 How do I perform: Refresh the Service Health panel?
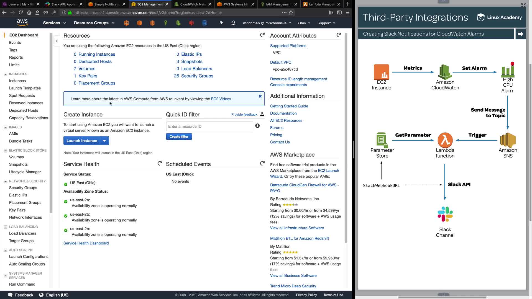[x=160, y=164]
